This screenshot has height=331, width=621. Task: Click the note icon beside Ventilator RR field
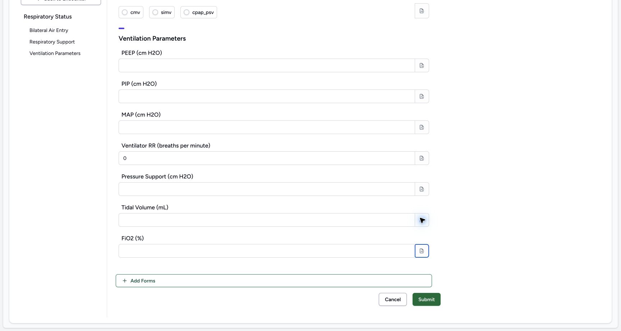[x=422, y=158]
